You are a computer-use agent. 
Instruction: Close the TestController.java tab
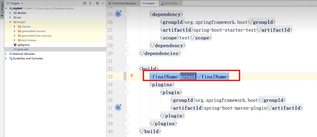click(x=138, y=4)
